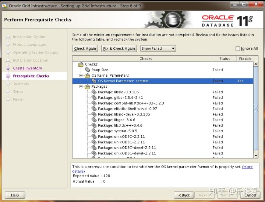The image size is (265, 202).
Task: Click the Swap Size gear icon
Action: pyautogui.click(x=88, y=70)
